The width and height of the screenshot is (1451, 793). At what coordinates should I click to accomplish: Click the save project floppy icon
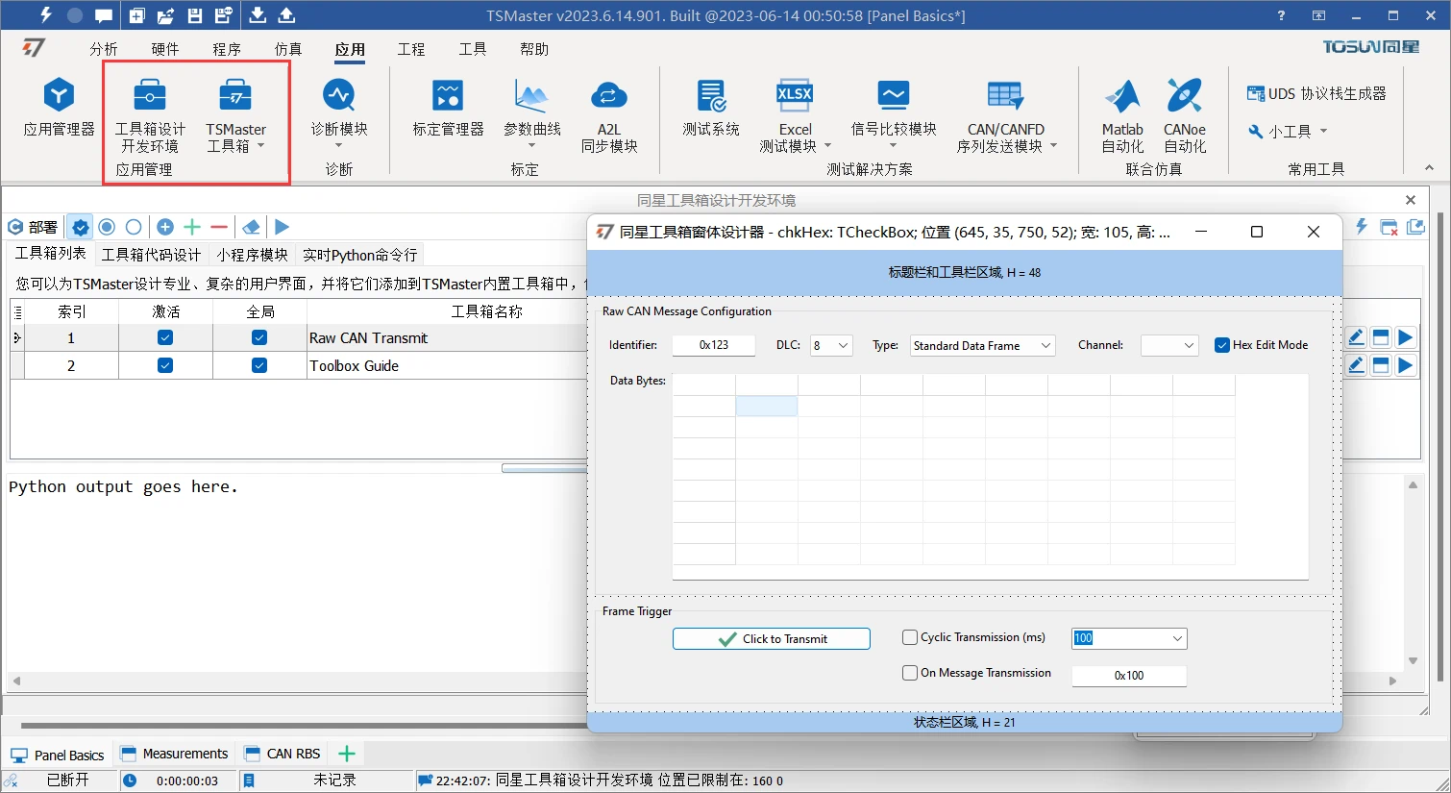click(x=195, y=15)
